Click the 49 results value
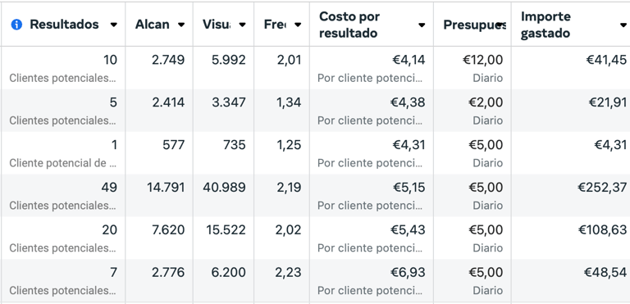Viewport: 630px width, 304px height. click(x=109, y=188)
